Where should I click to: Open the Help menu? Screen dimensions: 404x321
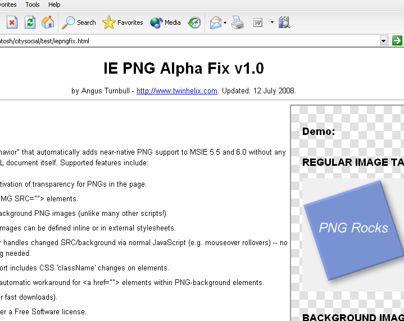click(55, 4)
